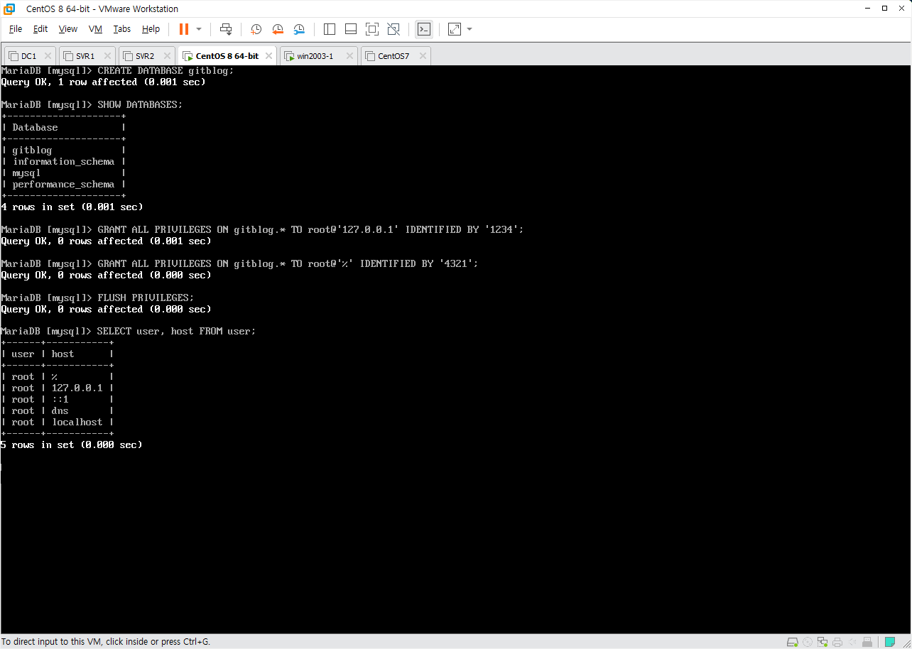
Task: Send Ctrl+Alt+Del to the virtual machine
Action: (226, 29)
